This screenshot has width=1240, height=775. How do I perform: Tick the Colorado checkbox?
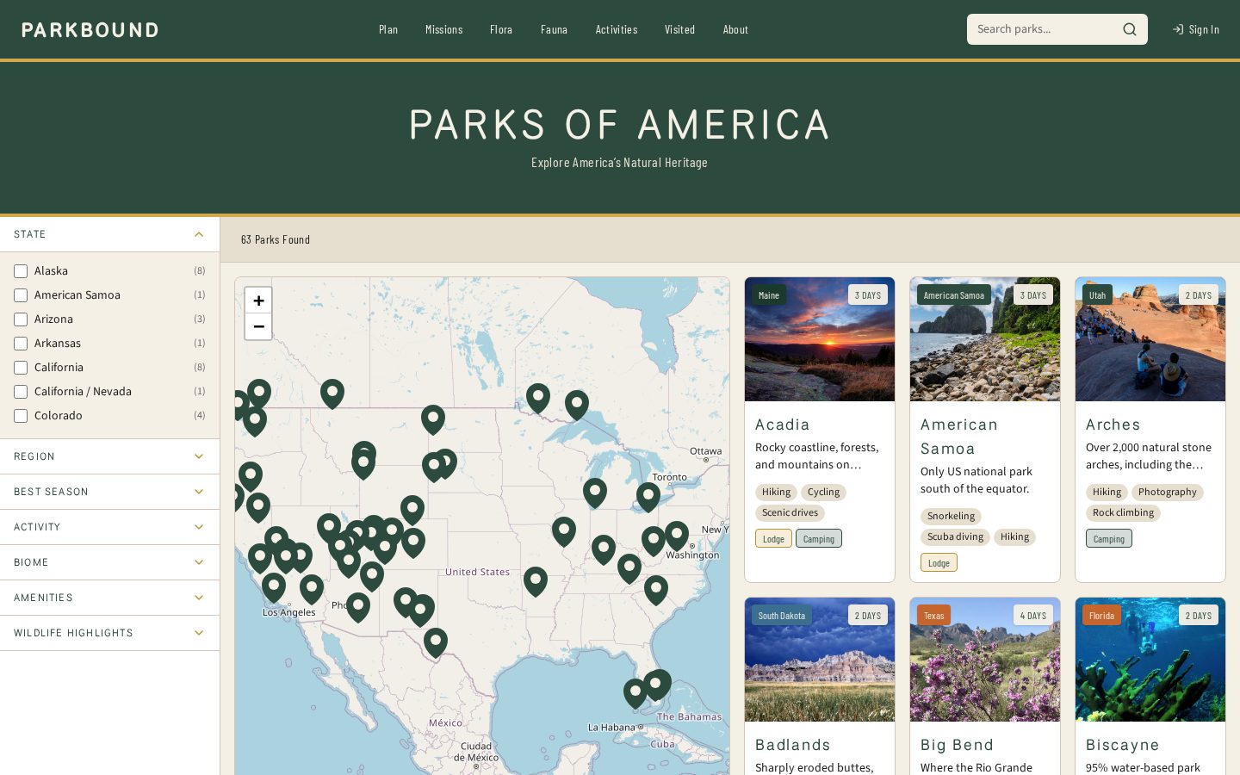21,416
